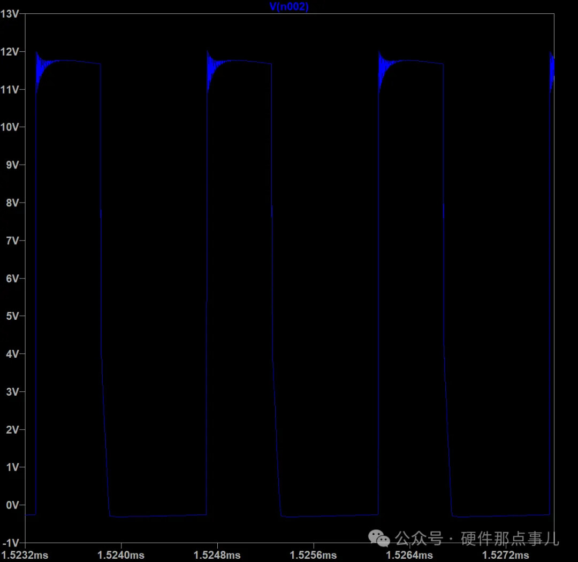Click the V(n002) trace label
Image resolution: width=578 pixels, height=562 pixels.
click(288, 6)
